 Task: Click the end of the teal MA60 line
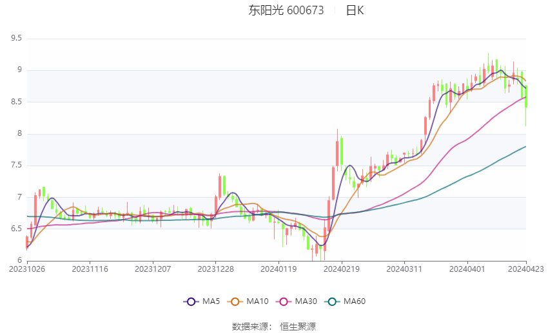tap(525, 147)
